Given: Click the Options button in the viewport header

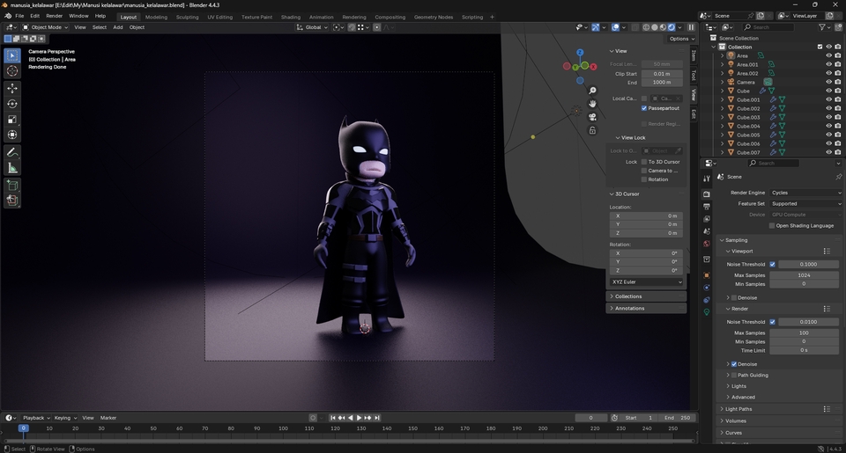Looking at the screenshot, I should click(681, 39).
